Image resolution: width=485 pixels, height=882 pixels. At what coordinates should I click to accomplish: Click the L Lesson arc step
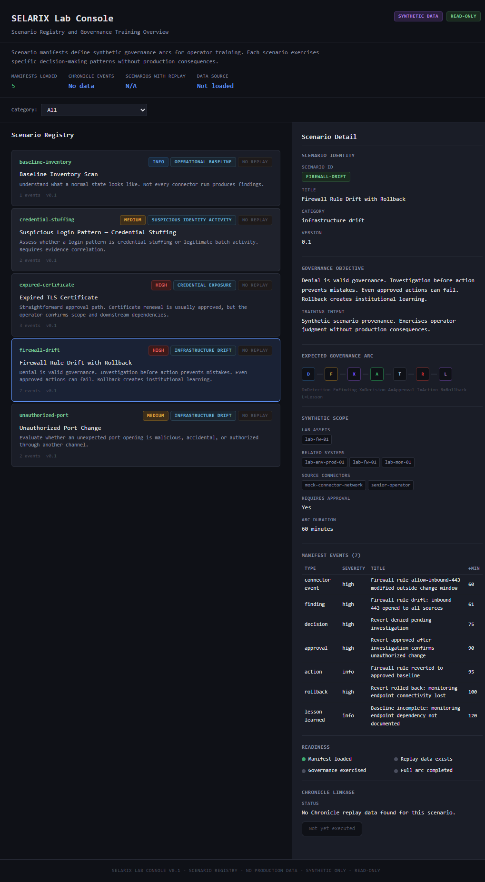pyautogui.click(x=445, y=374)
